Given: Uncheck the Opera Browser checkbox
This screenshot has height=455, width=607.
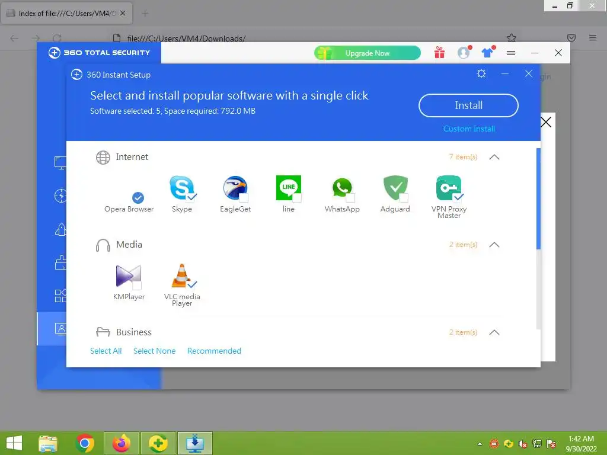Looking at the screenshot, I should point(138,198).
